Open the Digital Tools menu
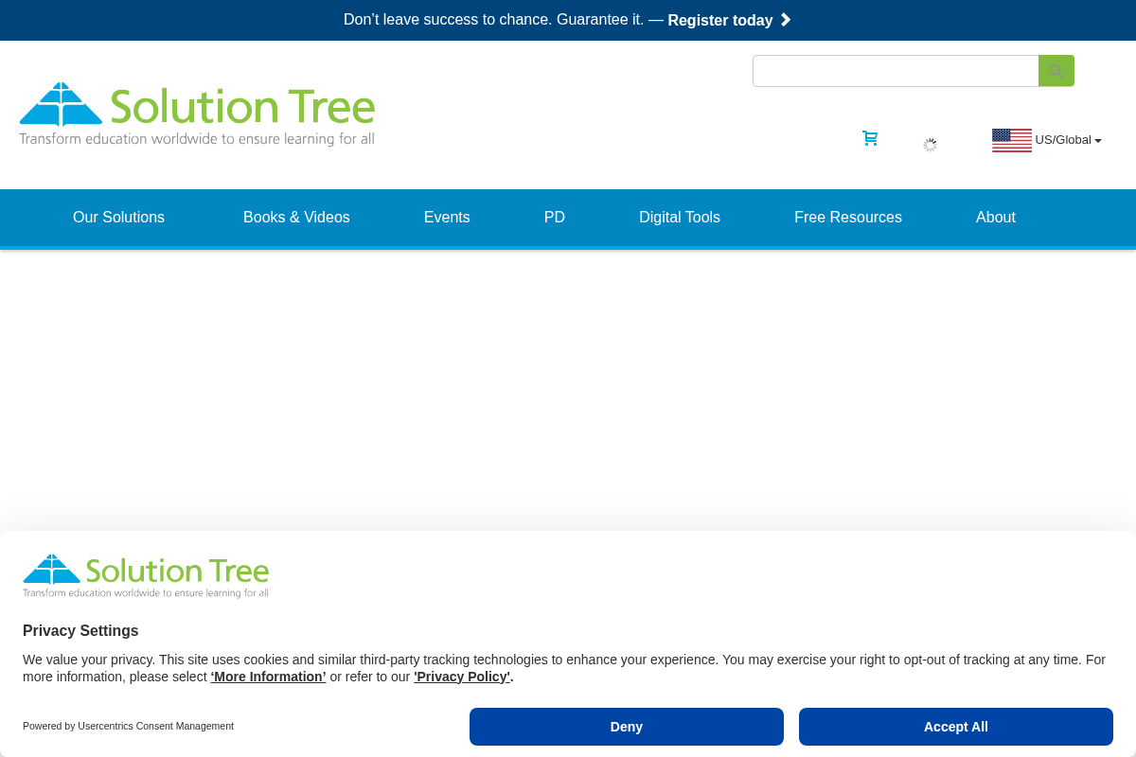Screen dimensions: 1136x757 tap(680, 218)
